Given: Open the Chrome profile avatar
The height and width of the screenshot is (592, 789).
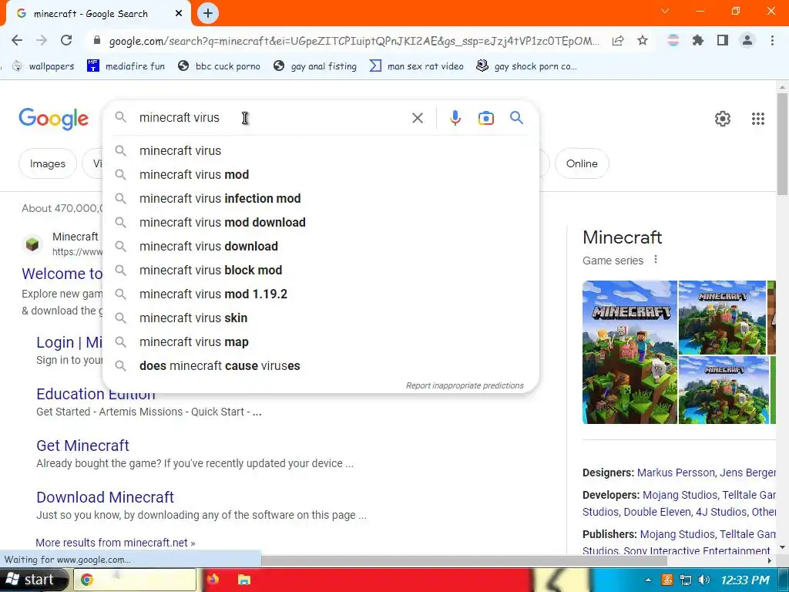Looking at the screenshot, I should tap(747, 40).
